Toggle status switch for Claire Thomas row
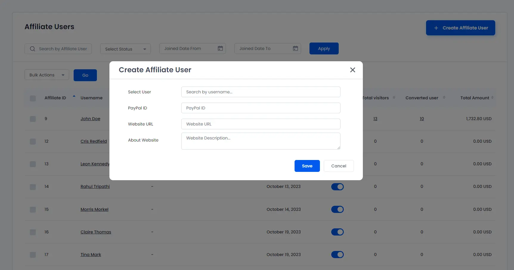Screen dimensions: 514x270 coord(337,232)
